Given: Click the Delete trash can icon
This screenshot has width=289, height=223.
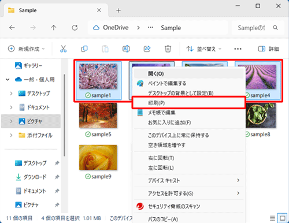Looking at the screenshot, I should tap(168, 49).
